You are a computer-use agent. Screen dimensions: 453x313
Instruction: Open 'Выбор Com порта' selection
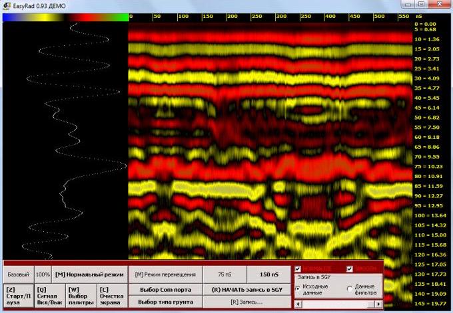point(165,290)
